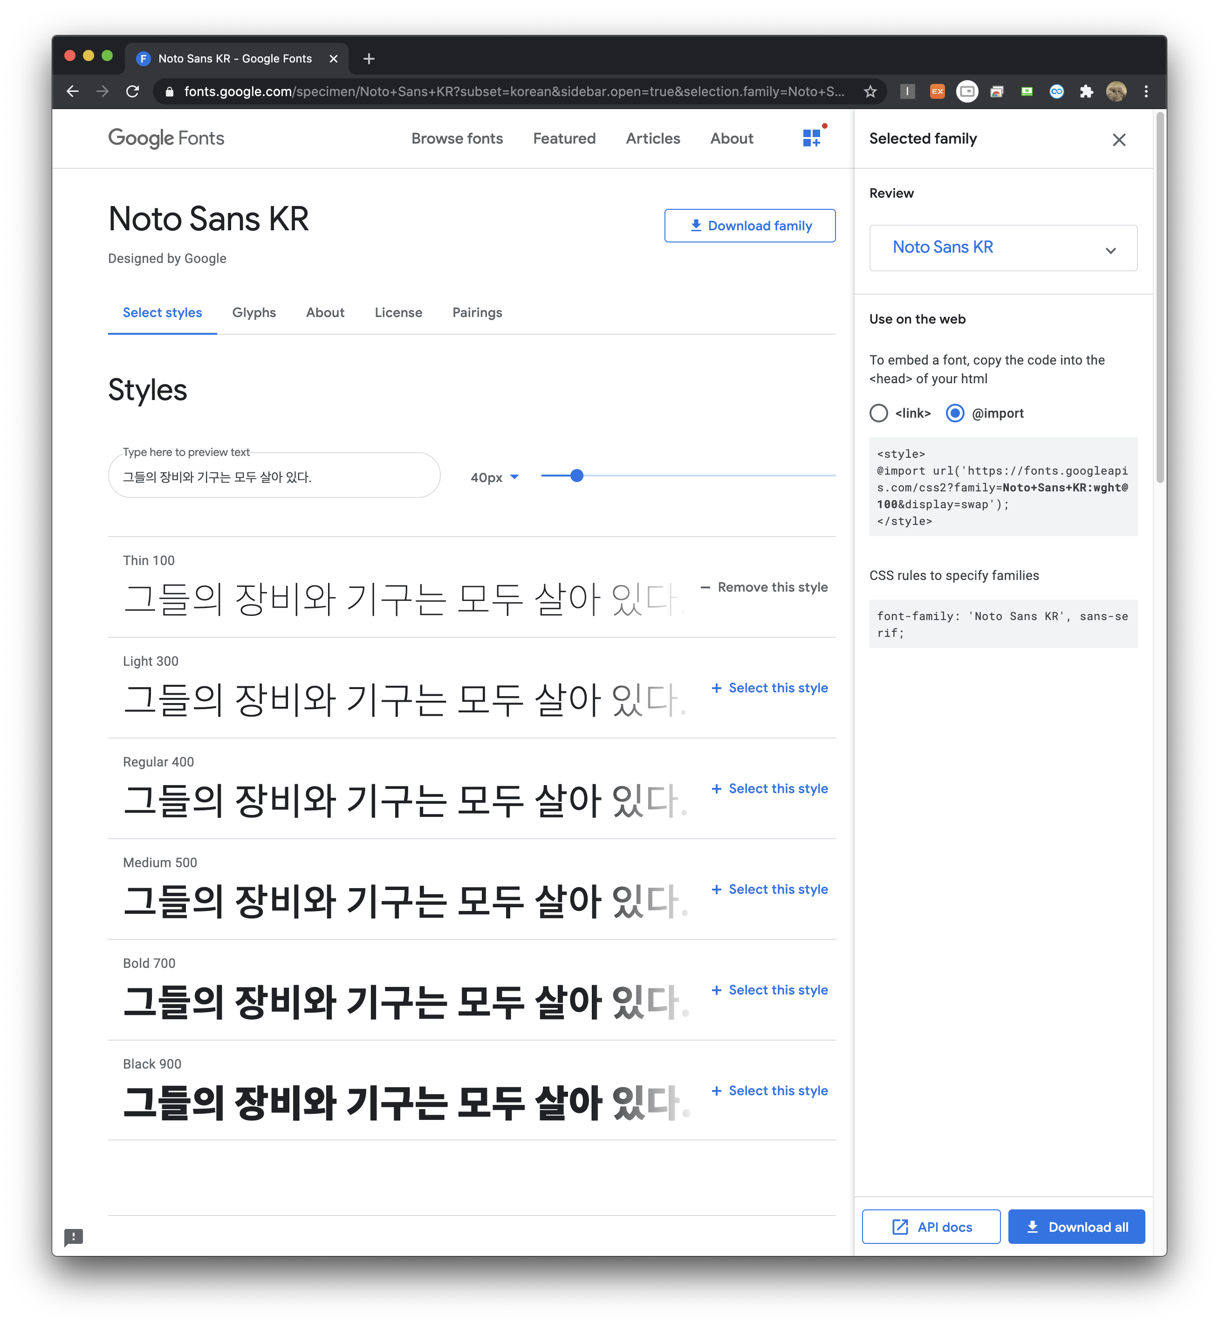Remove the Thin 100 style
Viewport: 1219px width, 1325px height.
coord(764,587)
